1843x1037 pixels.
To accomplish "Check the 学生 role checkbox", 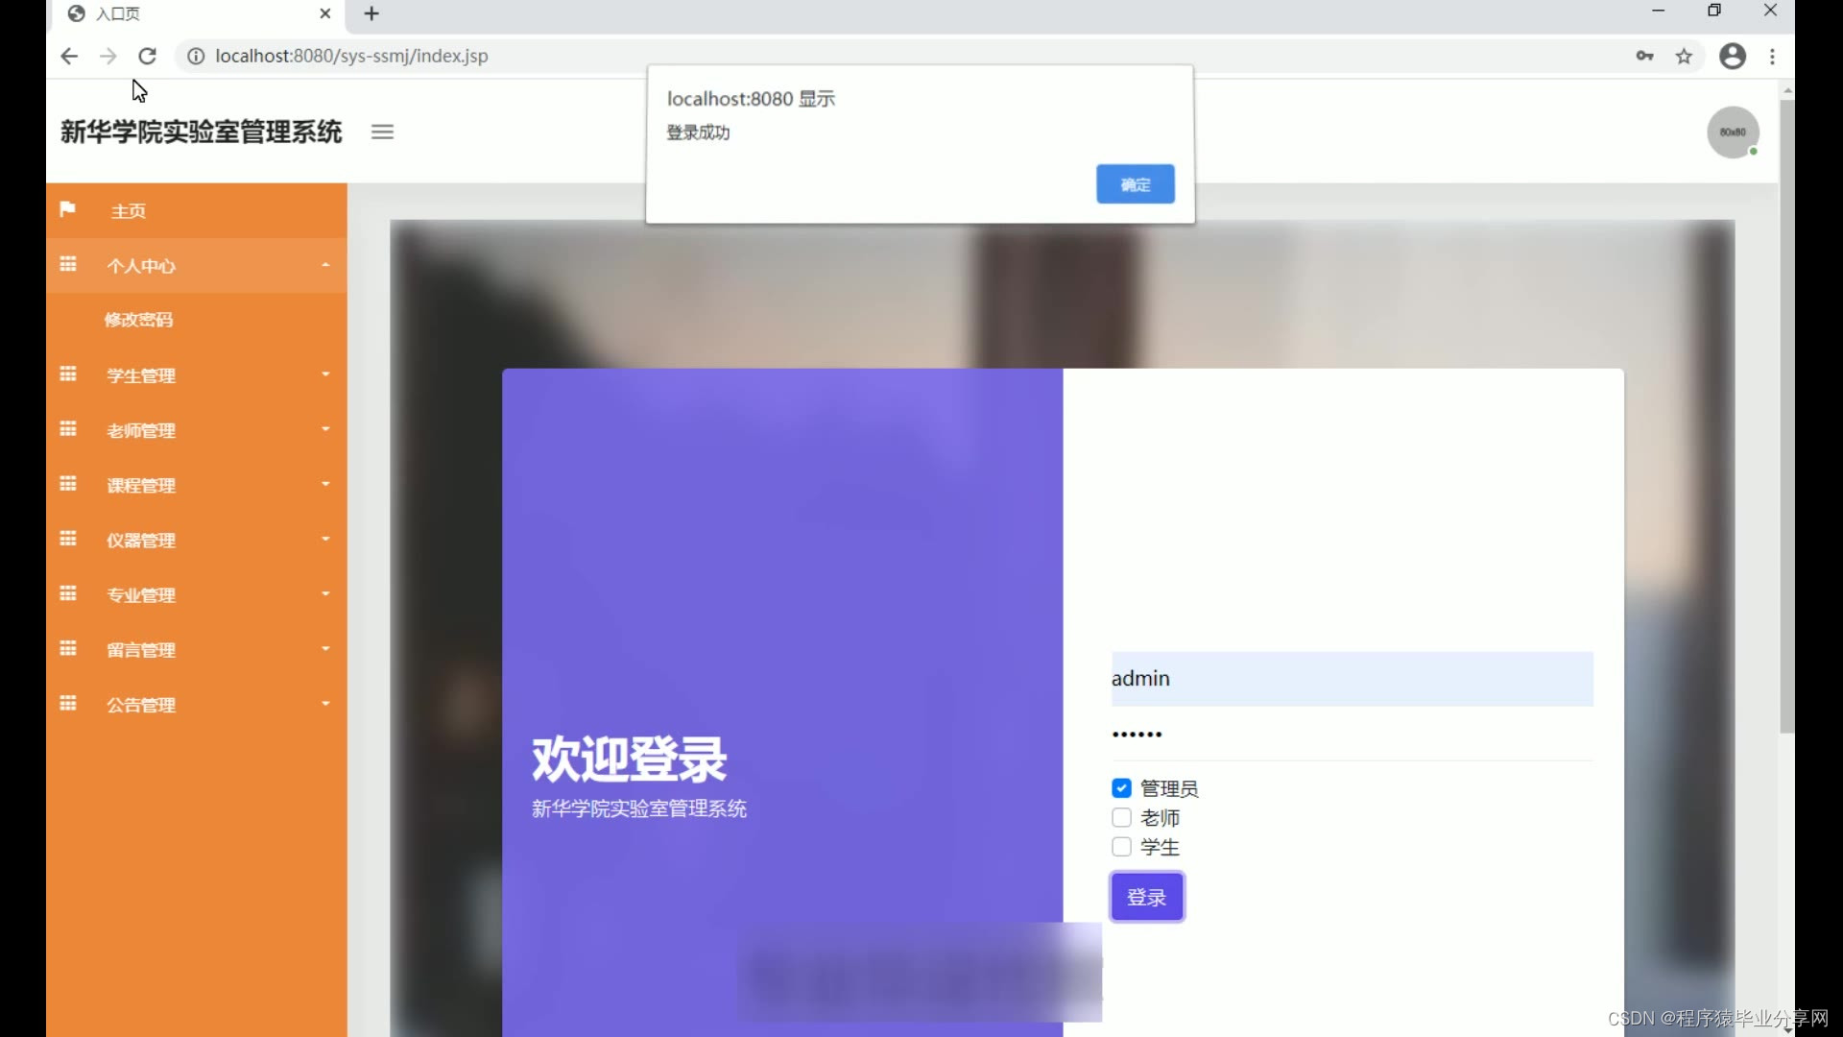I will point(1121,847).
